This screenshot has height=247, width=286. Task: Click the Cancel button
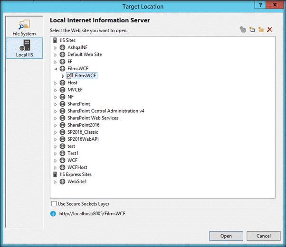pyautogui.click(x=263, y=236)
